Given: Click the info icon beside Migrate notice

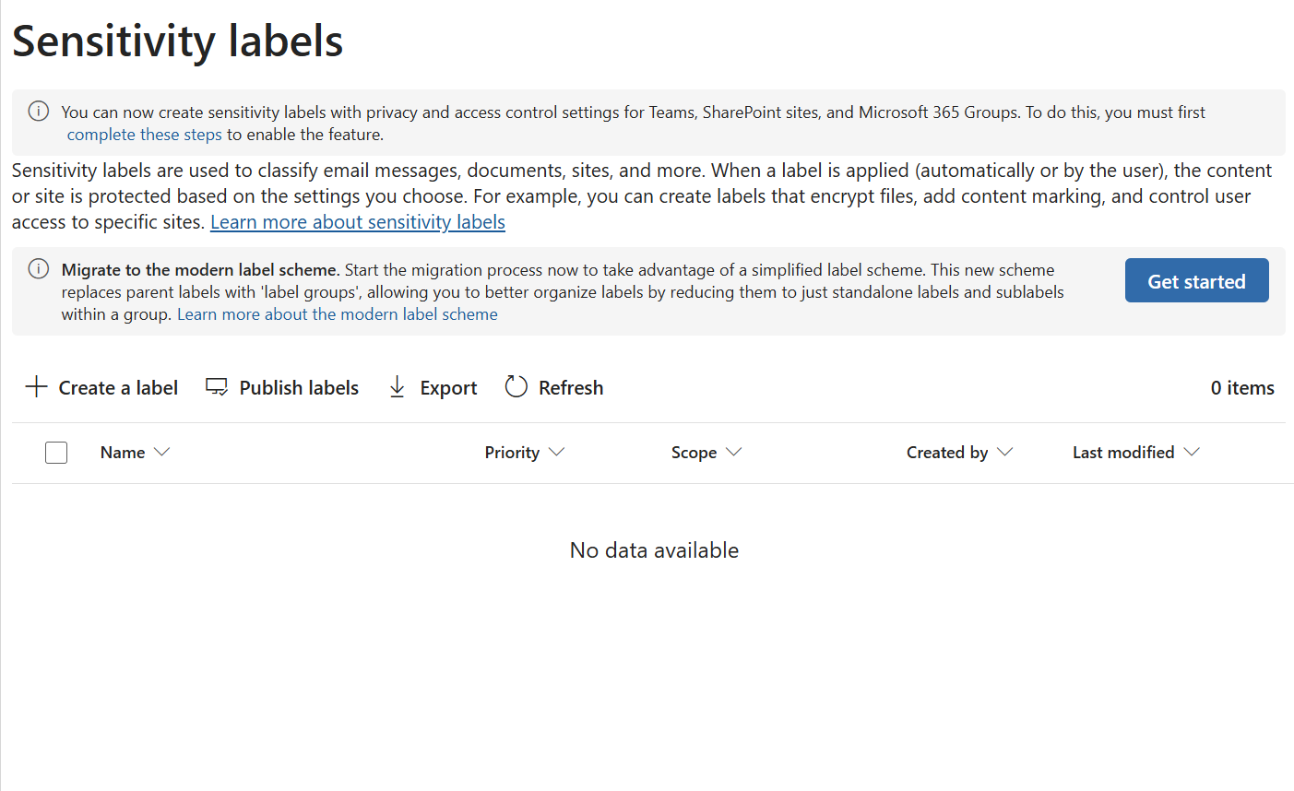Looking at the screenshot, I should [39, 269].
